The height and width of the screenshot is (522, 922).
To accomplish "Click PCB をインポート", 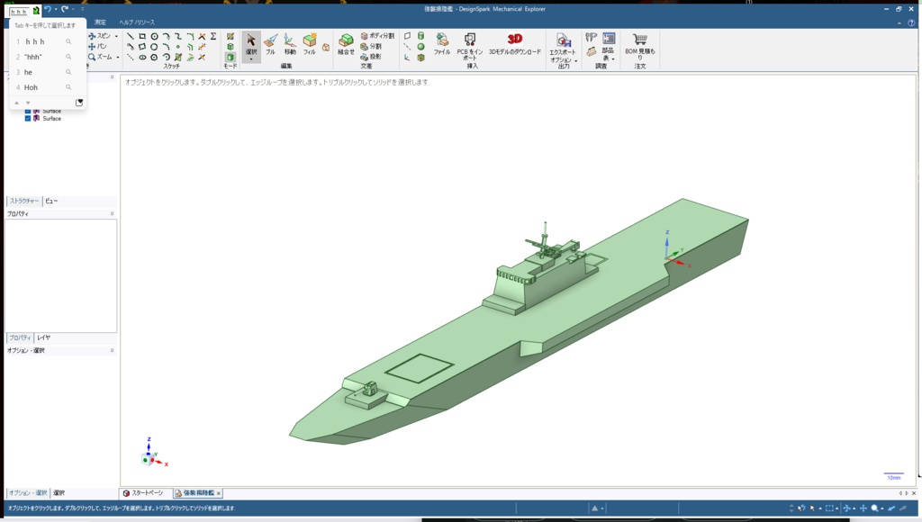I will 470,47.
